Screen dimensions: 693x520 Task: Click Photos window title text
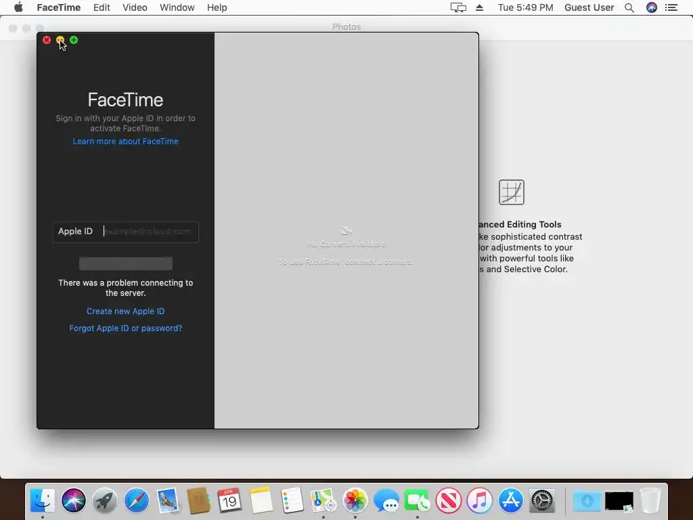pyautogui.click(x=346, y=27)
